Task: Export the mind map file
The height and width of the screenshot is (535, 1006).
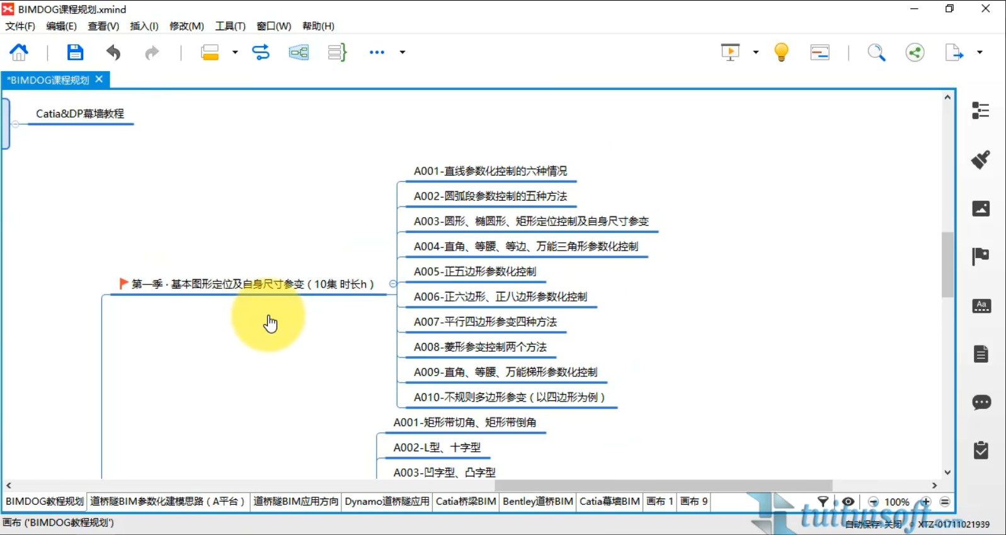Action: (x=954, y=52)
